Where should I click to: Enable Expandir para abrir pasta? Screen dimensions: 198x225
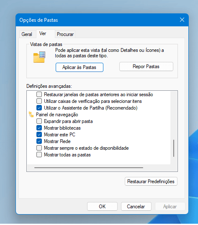tap(39, 121)
